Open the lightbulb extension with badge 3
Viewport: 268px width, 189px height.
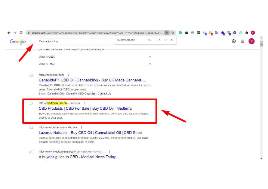point(211,33)
